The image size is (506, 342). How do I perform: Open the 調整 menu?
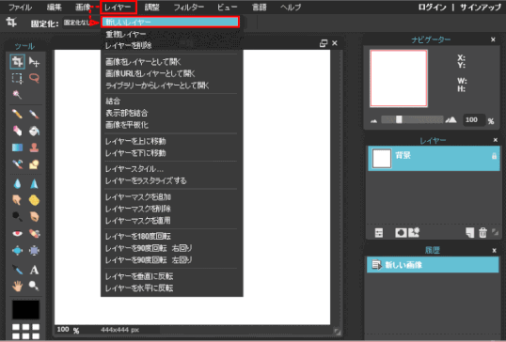tap(152, 8)
